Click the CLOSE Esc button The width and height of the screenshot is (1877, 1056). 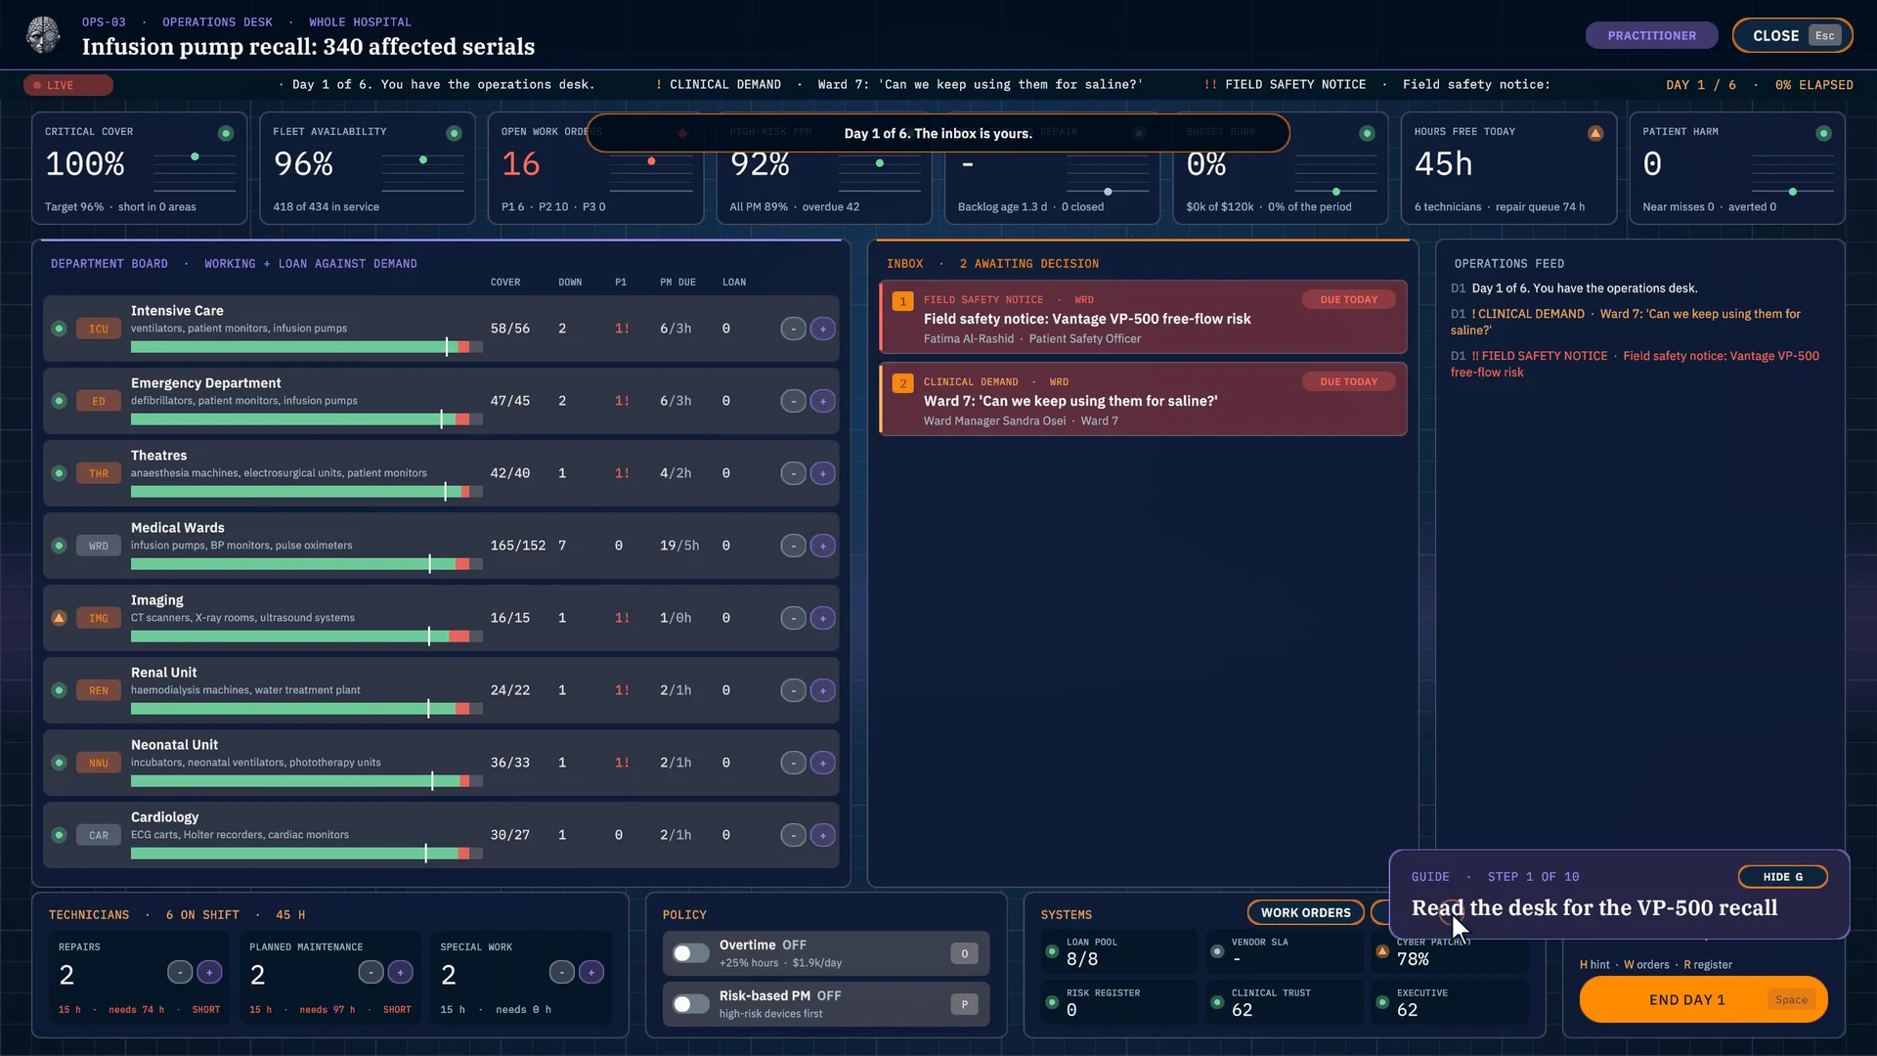pos(1792,35)
